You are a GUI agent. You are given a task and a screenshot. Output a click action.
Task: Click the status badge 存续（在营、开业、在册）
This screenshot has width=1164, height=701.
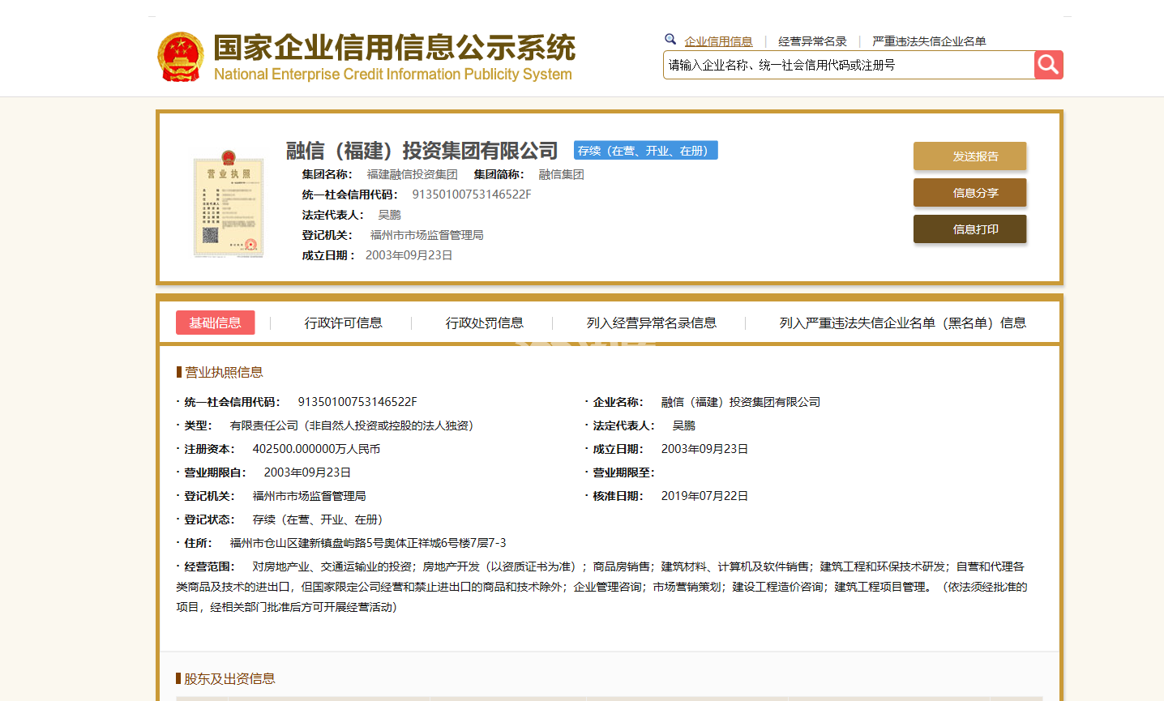pyautogui.click(x=645, y=151)
